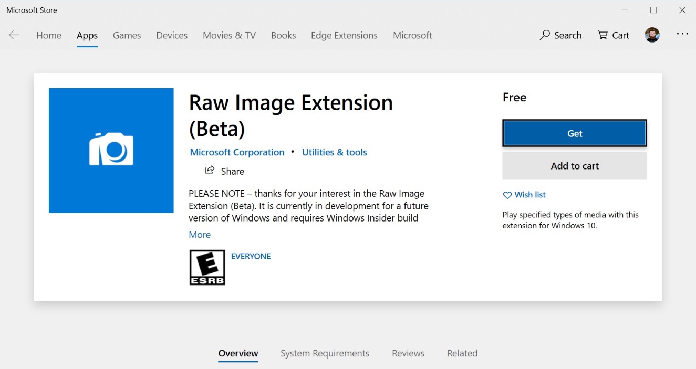Viewport: 696px width, 369px height.
Task: Expand description with More link
Action: coord(200,235)
